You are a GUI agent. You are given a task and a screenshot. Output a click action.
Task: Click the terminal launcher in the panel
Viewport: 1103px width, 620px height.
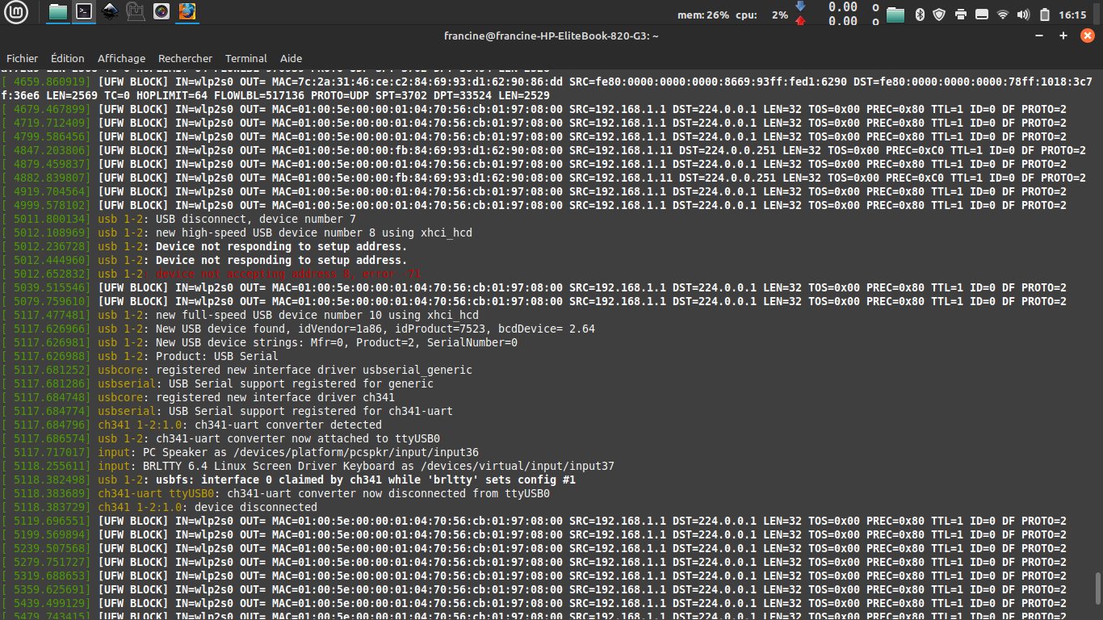(84, 12)
